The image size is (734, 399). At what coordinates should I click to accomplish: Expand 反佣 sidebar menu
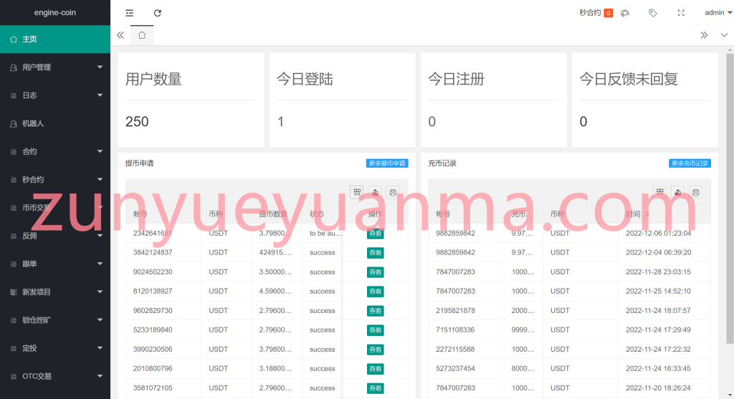pos(55,236)
